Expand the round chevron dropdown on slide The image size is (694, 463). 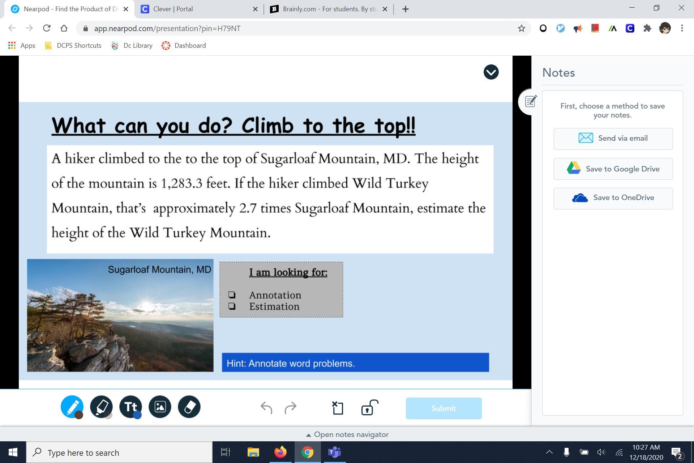pos(491,72)
